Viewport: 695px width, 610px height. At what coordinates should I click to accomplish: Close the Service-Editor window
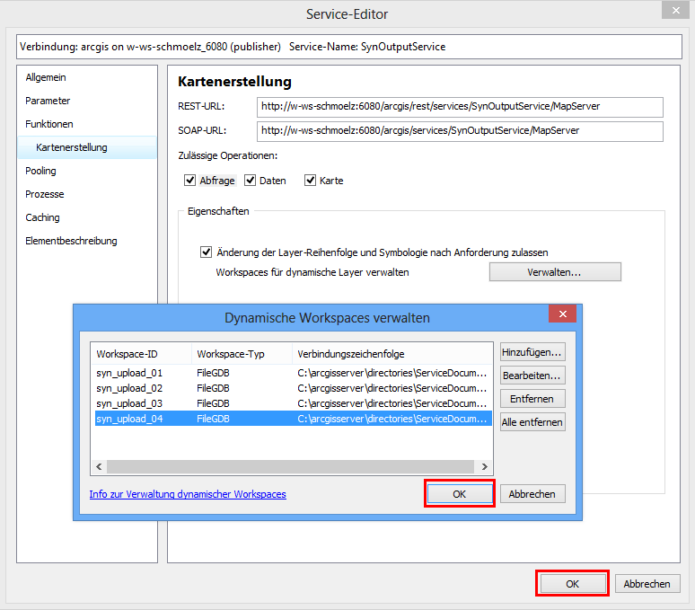(675, 10)
